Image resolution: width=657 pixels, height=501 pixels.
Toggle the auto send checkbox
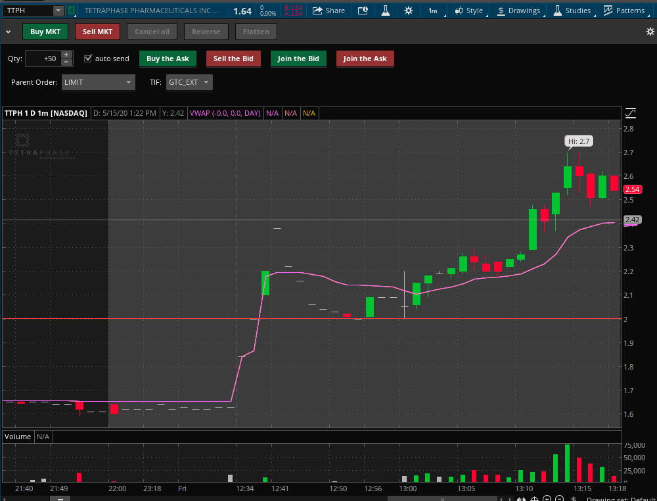[87, 59]
